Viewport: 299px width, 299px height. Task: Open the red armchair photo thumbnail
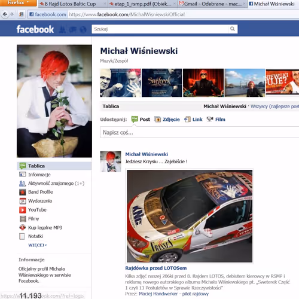point(203,83)
